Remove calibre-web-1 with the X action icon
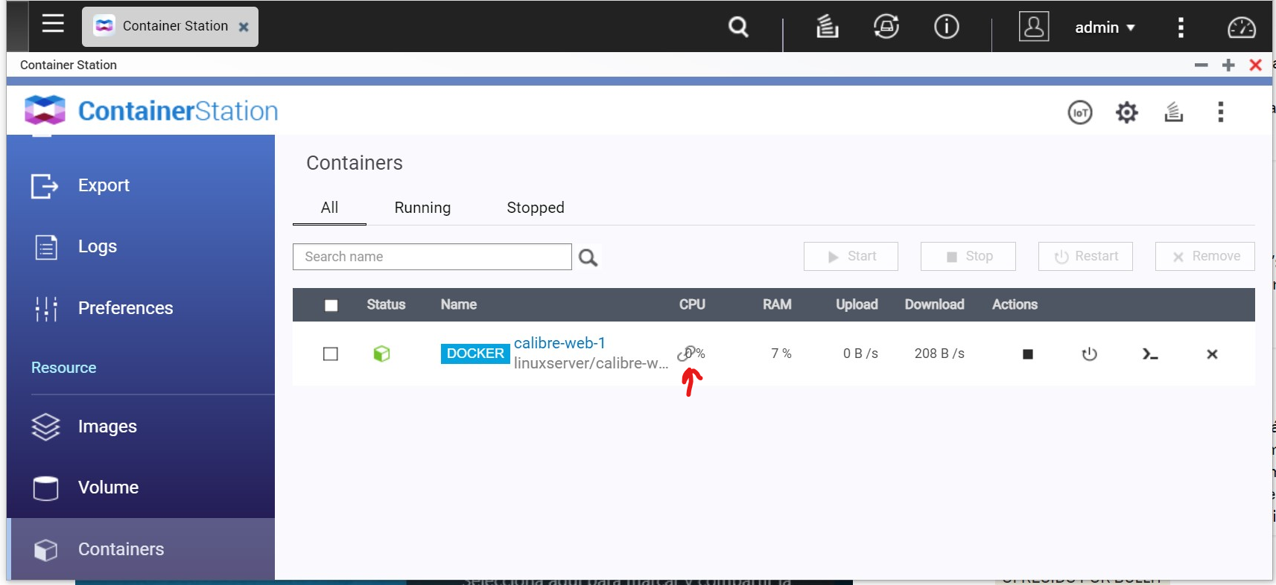Screen dimensions: 1276x585 (x=1212, y=354)
